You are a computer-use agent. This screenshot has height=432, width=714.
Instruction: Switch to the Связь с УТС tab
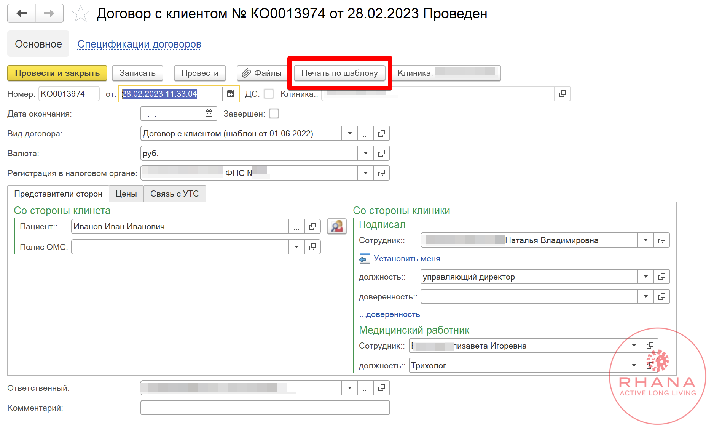pyautogui.click(x=175, y=194)
